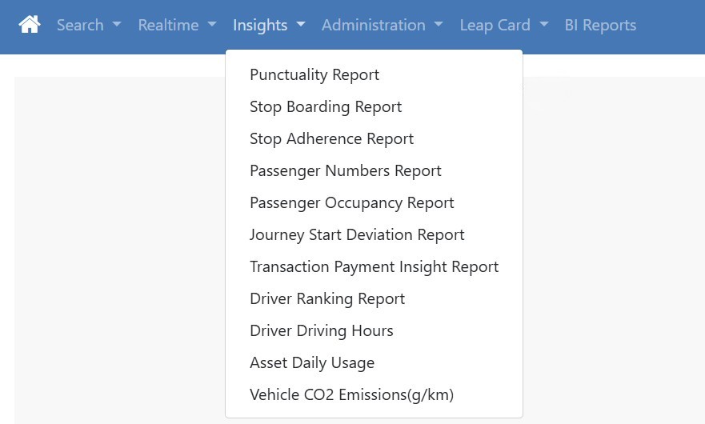Open Driver Ranking Report

pyautogui.click(x=327, y=298)
